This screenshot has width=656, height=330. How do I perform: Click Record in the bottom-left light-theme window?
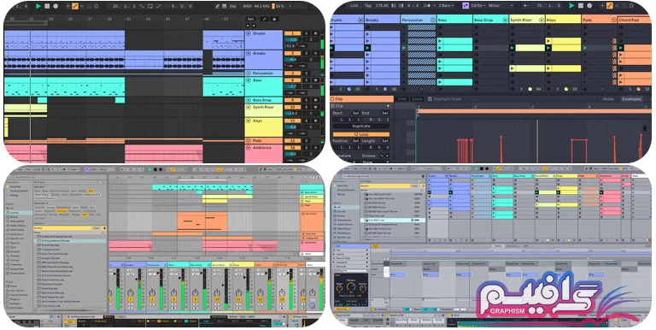click(161, 169)
